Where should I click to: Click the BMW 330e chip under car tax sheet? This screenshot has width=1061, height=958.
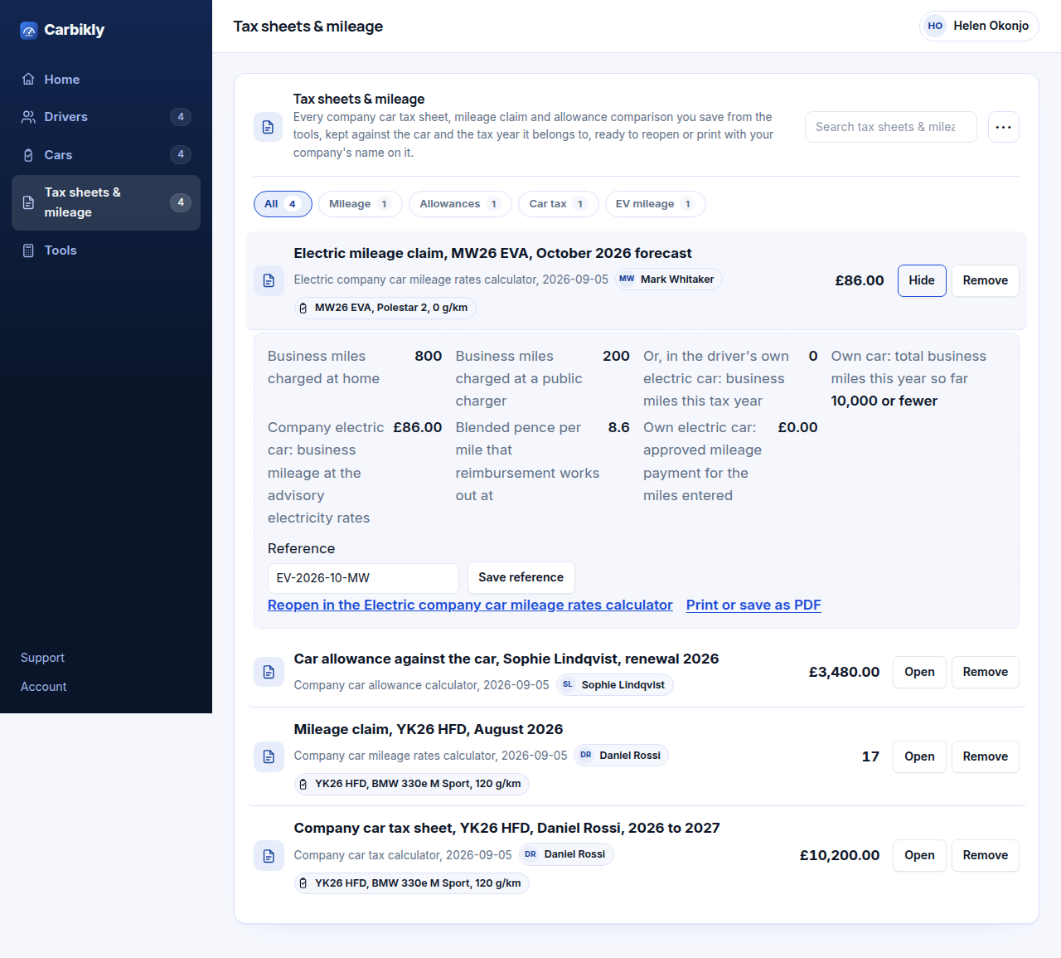click(412, 883)
